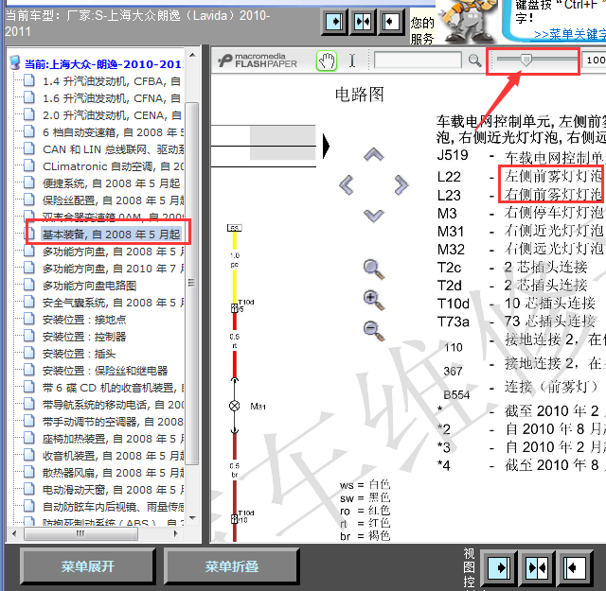Click the zoom percentage field showing 100

pyautogui.click(x=594, y=61)
